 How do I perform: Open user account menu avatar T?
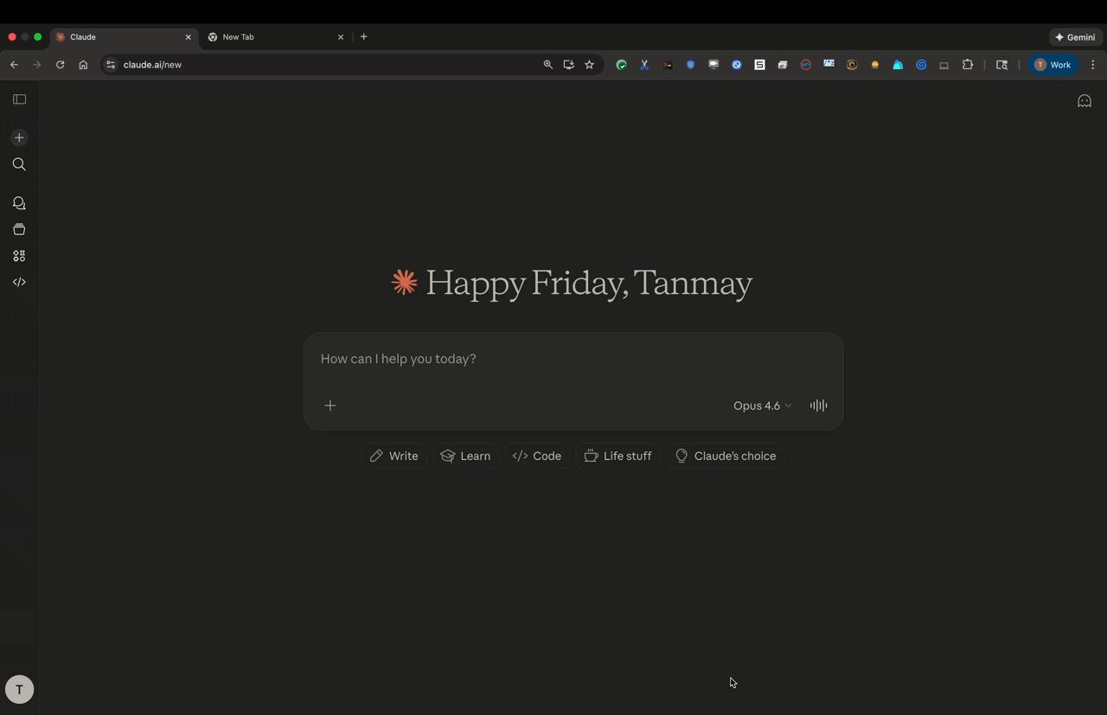pos(19,689)
